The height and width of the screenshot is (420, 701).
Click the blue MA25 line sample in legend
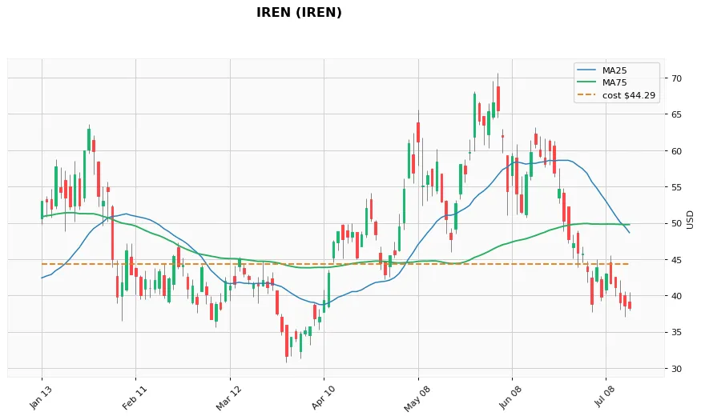coord(586,70)
